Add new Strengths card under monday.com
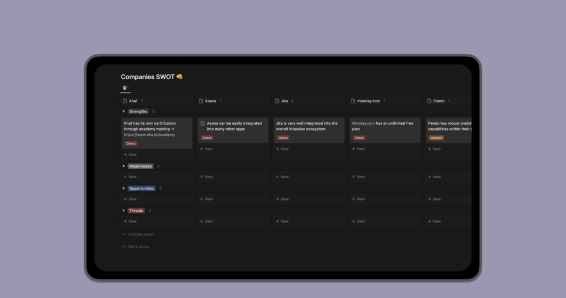The height and width of the screenshot is (298, 566). click(x=358, y=149)
